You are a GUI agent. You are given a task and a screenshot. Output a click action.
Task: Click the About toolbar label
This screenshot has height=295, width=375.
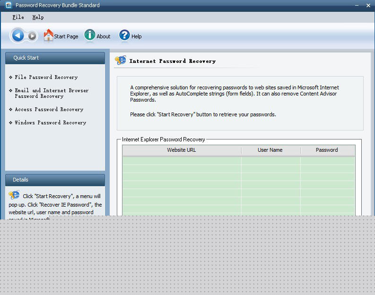(103, 36)
